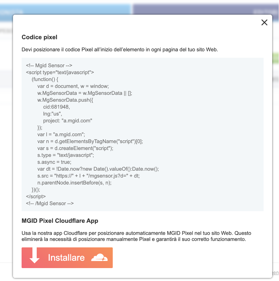Click the Cloudflare cloud logo icon
This screenshot has width=279, height=281.
click(x=99, y=258)
